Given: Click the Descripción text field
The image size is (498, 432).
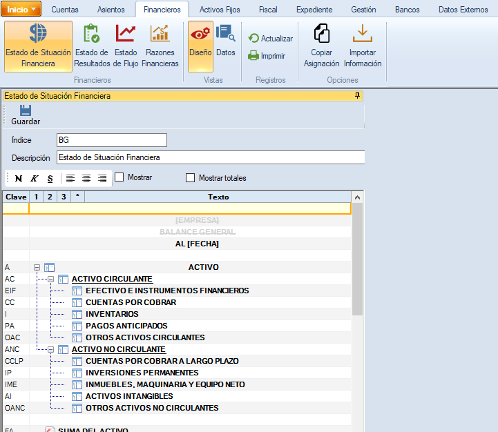Looking at the screenshot, I should coord(210,157).
